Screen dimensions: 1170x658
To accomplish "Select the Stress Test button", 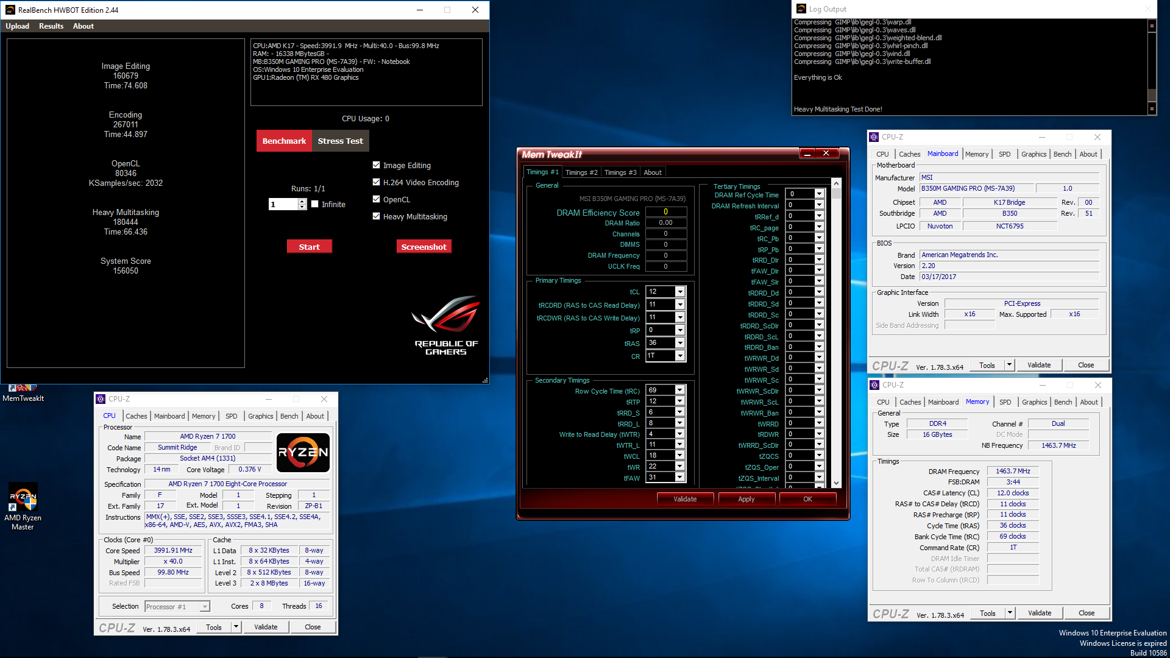I will [x=340, y=141].
